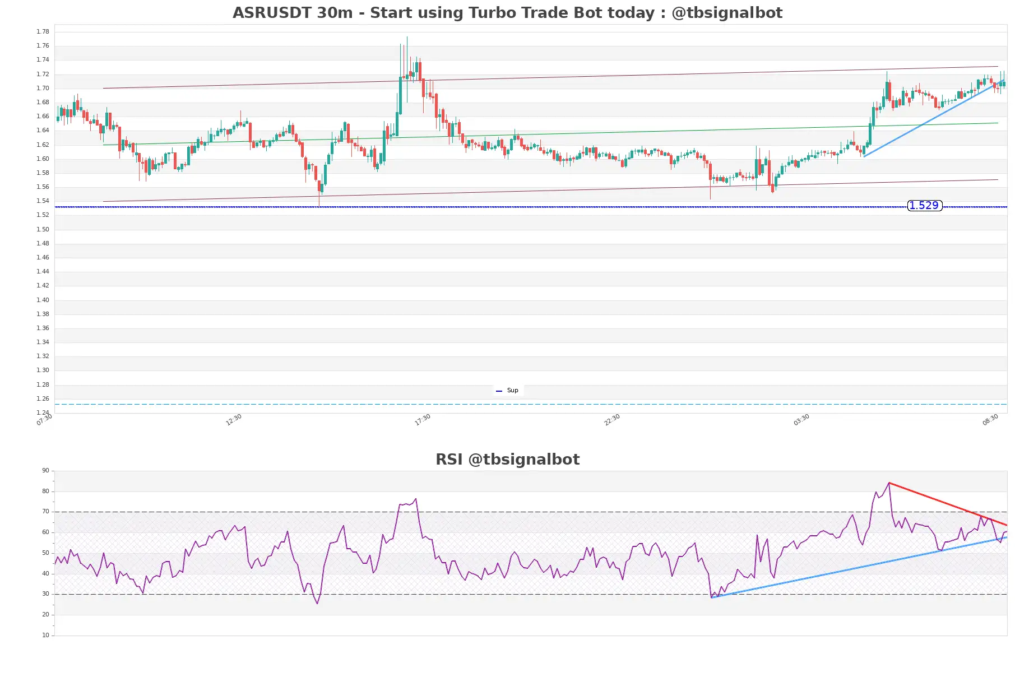The image size is (1015, 677).
Task: Click the RSI 10 axis label
Action: pyautogui.click(x=45, y=636)
